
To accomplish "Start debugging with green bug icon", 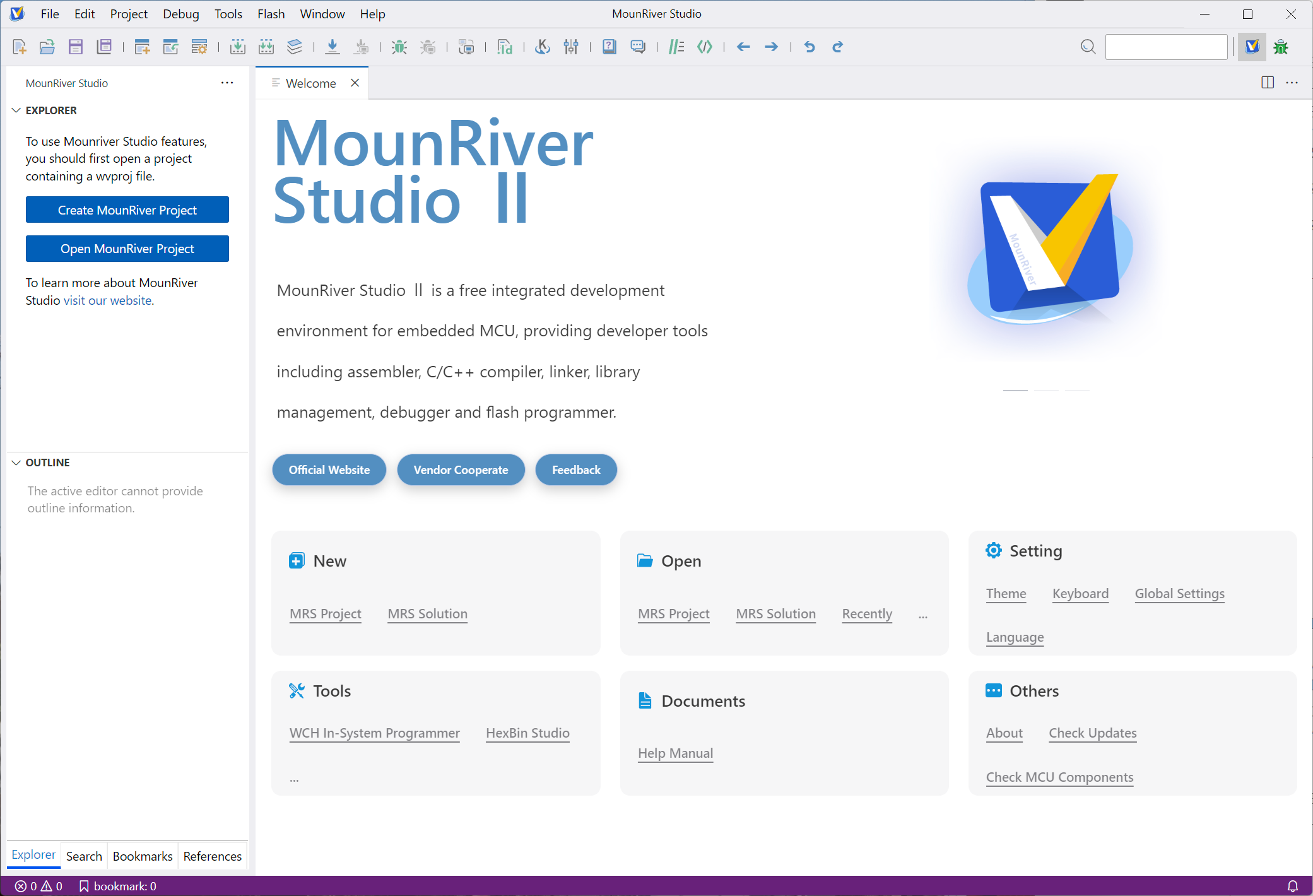I will pyautogui.click(x=399, y=47).
